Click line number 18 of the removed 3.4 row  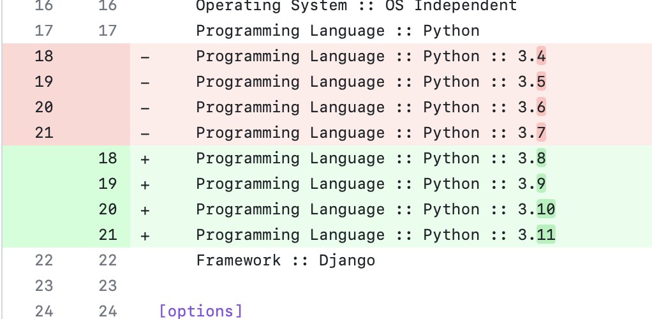(44, 56)
